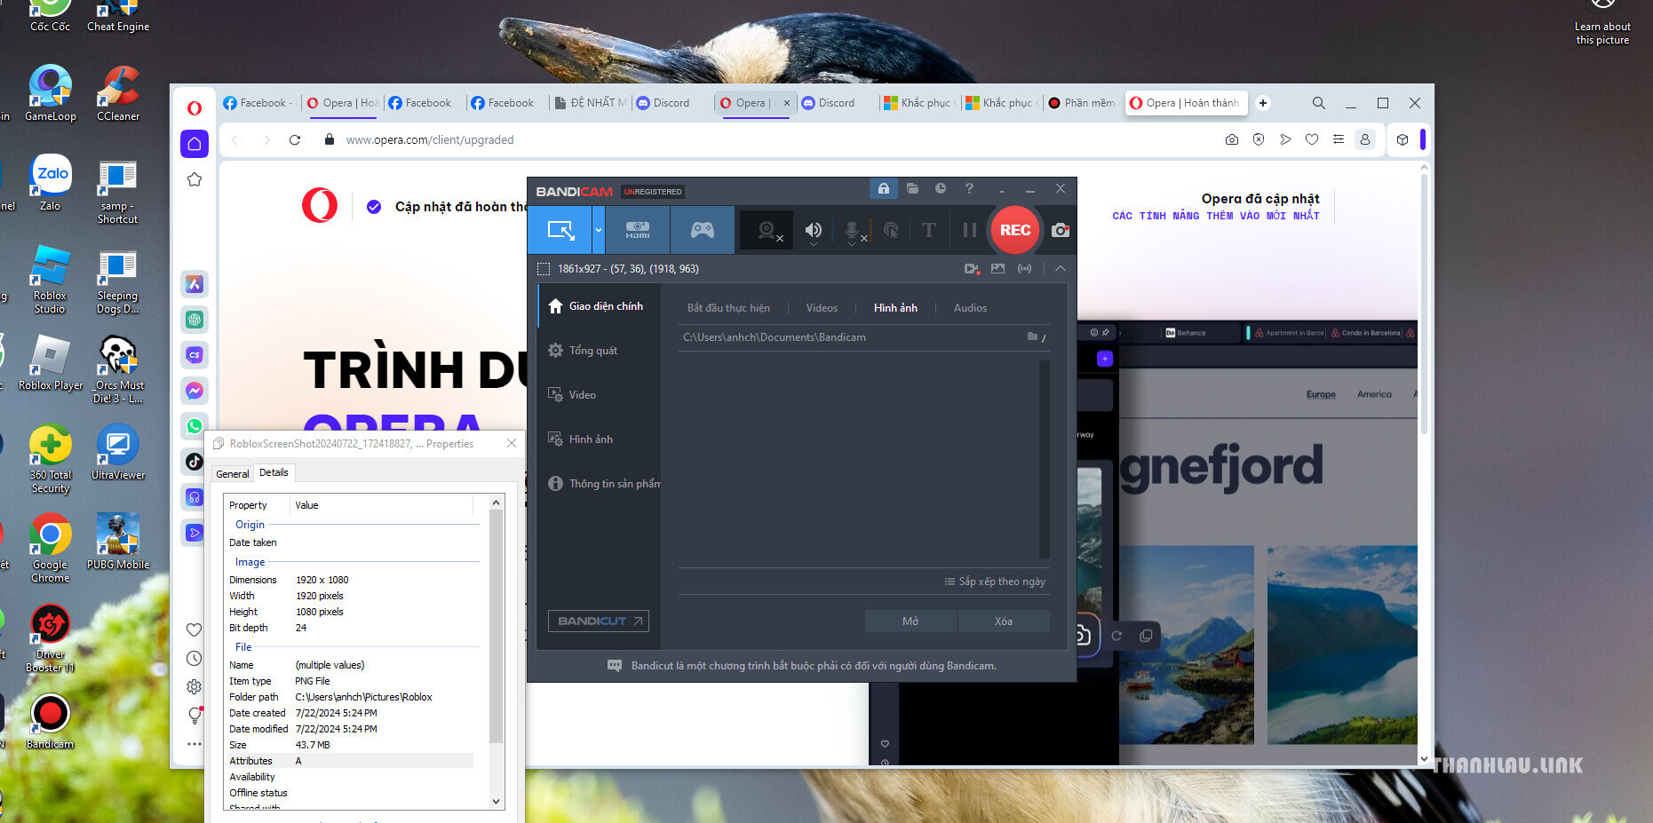Click the video recording indicator icon
Viewport: 1653px width, 823px height.
[x=971, y=268]
